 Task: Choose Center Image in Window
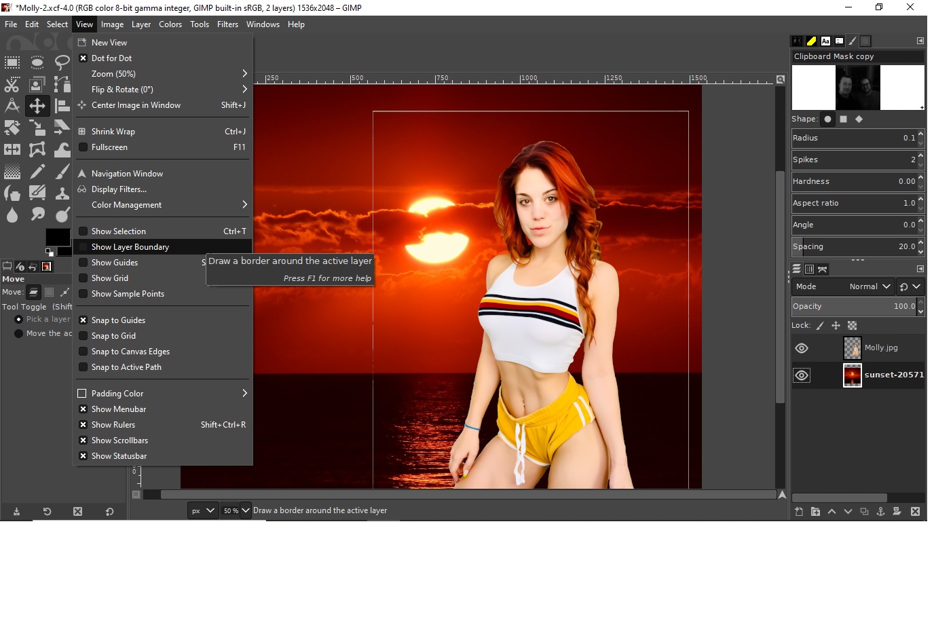pos(136,105)
